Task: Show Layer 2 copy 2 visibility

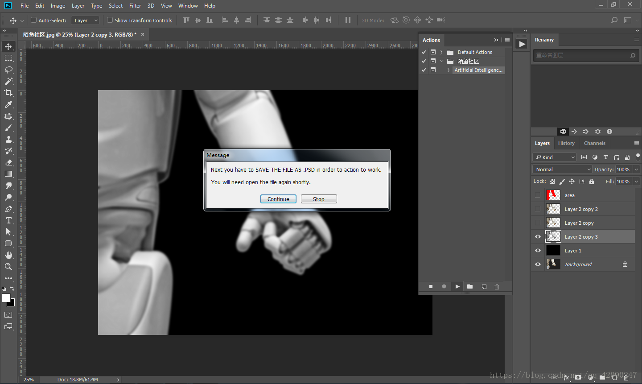Action: (x=538, y=209)
